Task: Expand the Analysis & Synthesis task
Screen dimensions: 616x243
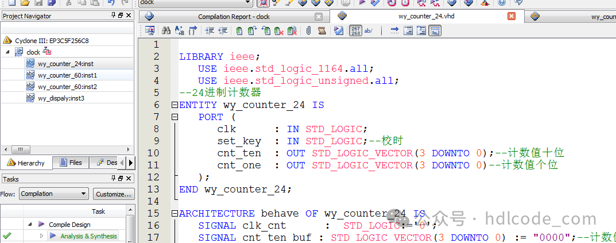Action: click(x=42, y=236)
